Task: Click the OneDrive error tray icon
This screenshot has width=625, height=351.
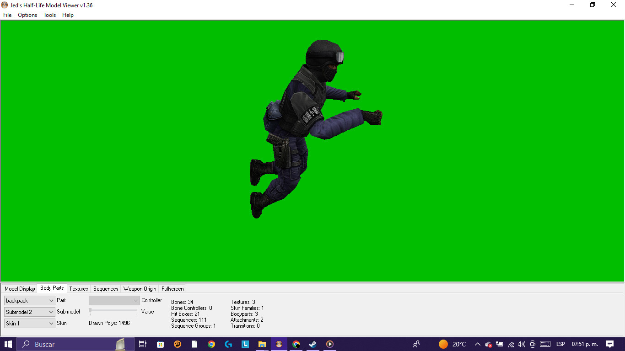Action: coord(488,344)
